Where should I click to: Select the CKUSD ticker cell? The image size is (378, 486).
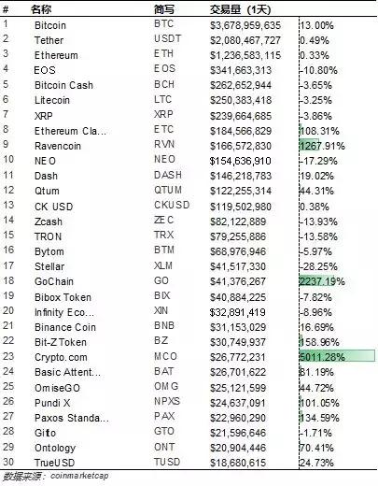point(172,205)
